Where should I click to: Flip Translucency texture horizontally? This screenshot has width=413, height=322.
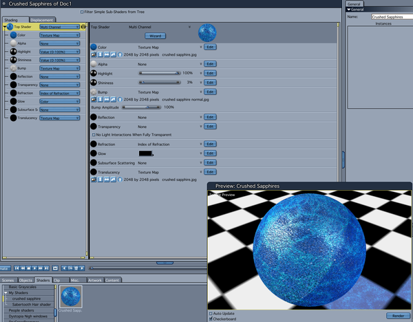pos(107,180)
